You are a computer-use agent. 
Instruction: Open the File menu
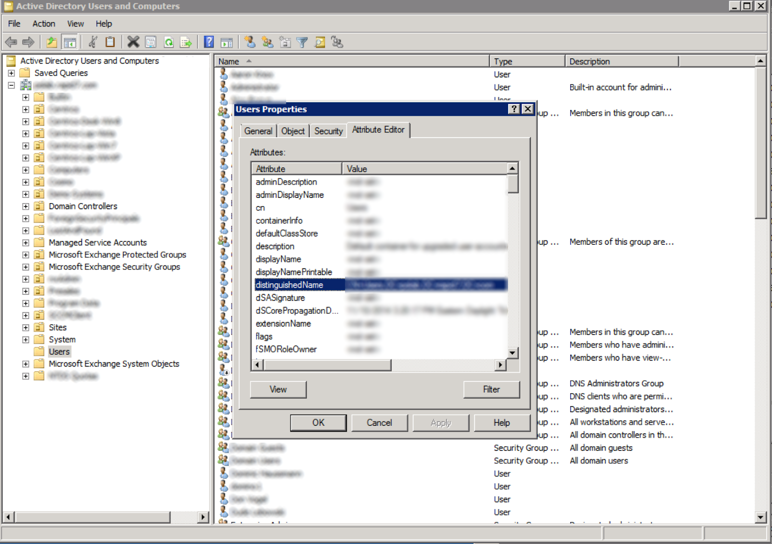(x=14, y=24)
